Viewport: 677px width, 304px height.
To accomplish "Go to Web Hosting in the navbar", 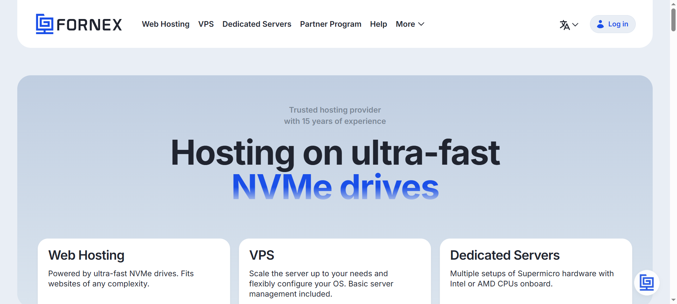I will [166, 24].
